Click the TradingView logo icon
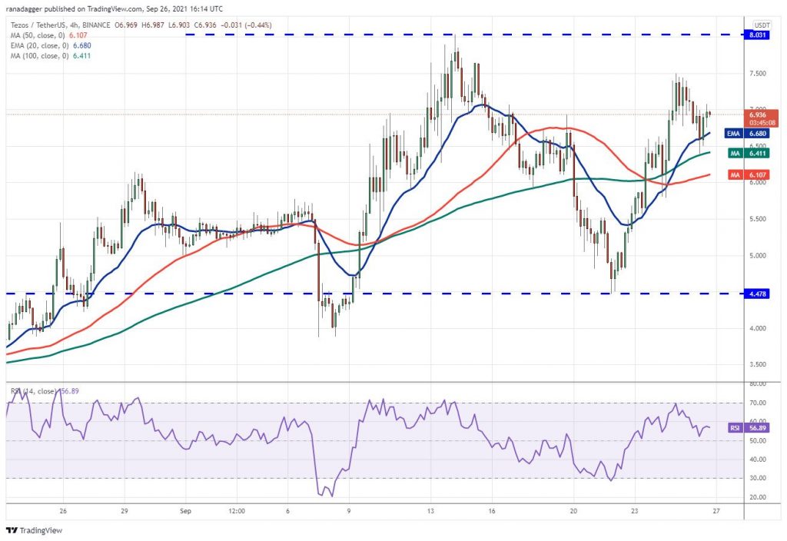Viewport: 787px width, 541px height. click(11, 530)
